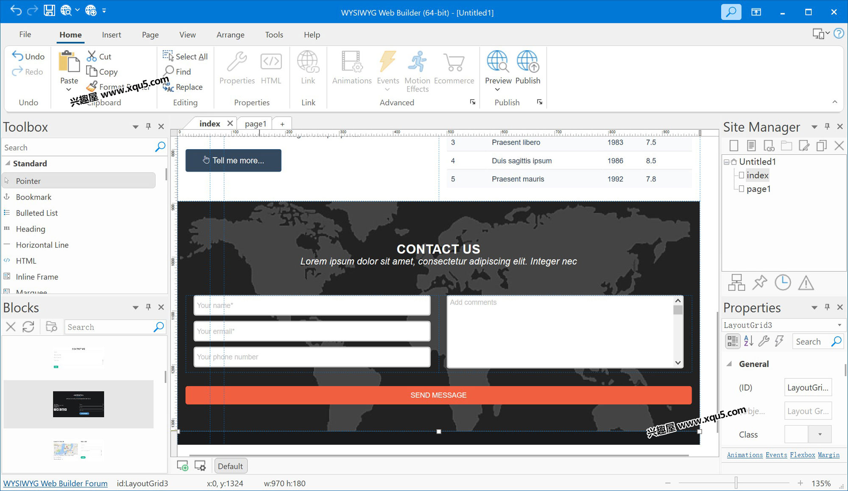Image resolution: width=848 pixels, height=491 pixels.
Task: Switch to the Tools ribbon tab
Action: tap(274, 35)
